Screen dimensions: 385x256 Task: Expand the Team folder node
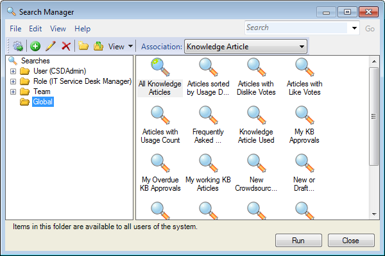pos(13,92)
